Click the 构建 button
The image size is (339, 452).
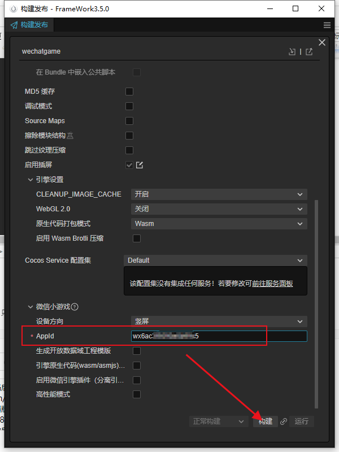click(x=266, y=421)
